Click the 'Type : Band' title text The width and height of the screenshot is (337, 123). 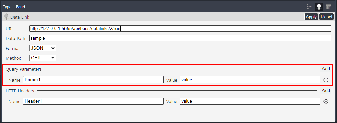click(x=14, y=7)
